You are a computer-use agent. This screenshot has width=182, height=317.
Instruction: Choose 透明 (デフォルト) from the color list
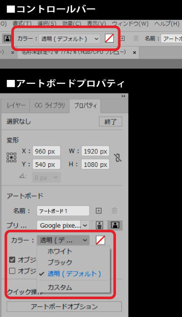tap(73, 274)
